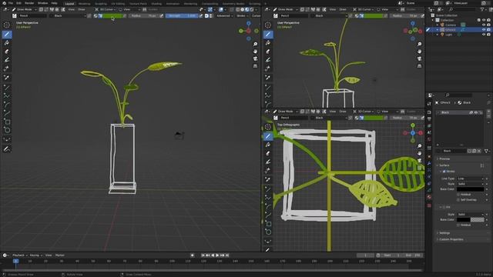Expand the Settings panel

[444, 233]
